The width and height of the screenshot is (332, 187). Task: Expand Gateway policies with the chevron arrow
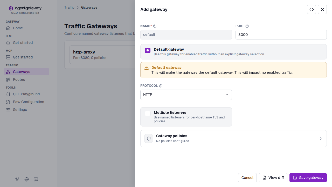(321, 138)
